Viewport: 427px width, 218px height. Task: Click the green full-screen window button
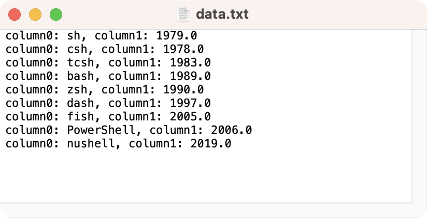55,15
